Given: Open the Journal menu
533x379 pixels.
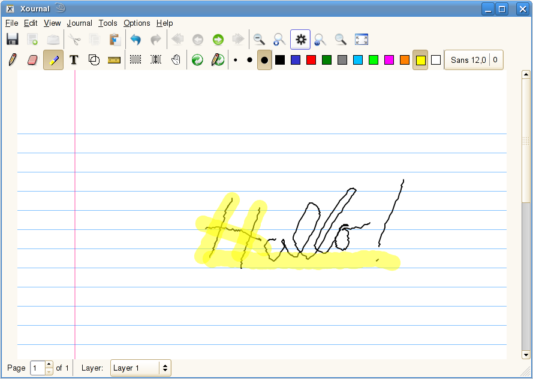Looking at the screenshot, I should (x=79, y=23).
